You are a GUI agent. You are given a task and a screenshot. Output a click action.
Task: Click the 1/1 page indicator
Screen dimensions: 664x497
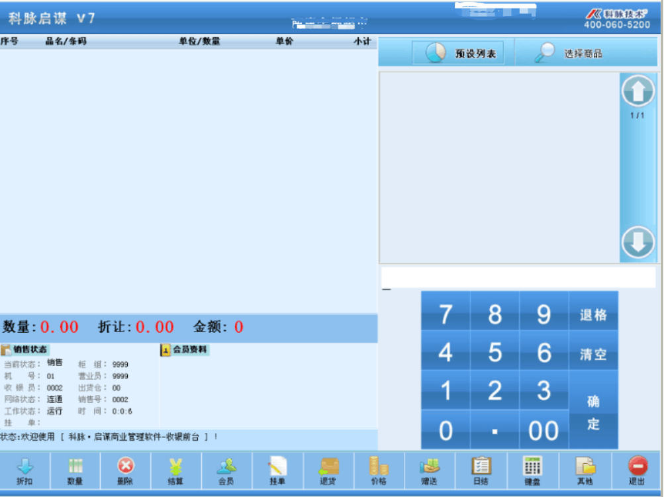pyautogui.click(x=637, y=115)
